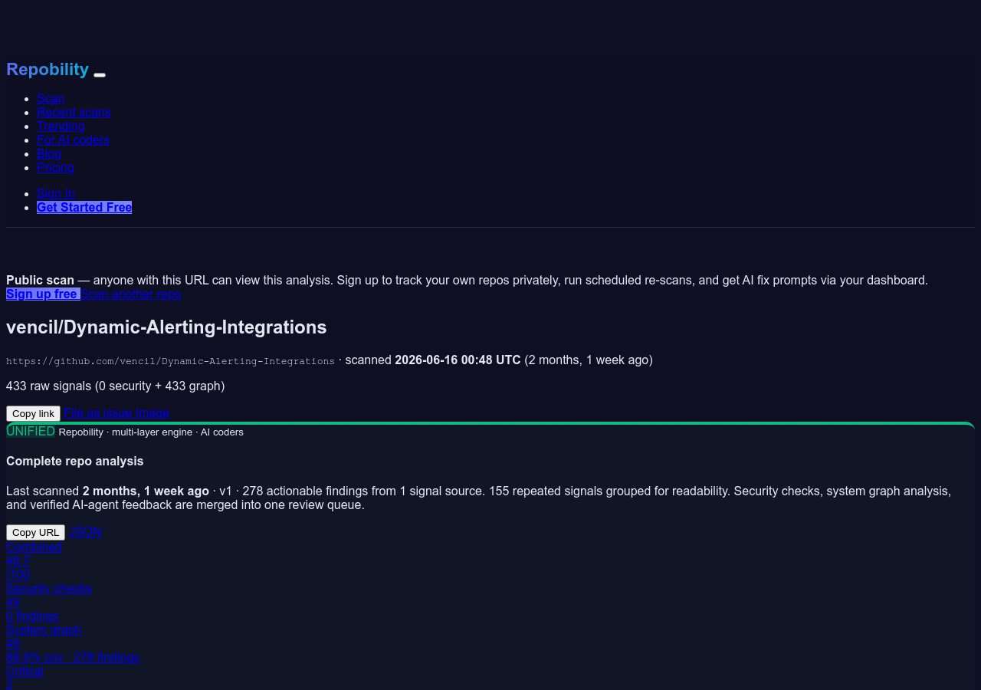The image size is (981, 690).
Task: Click the Sign in link
Action: 56,193
